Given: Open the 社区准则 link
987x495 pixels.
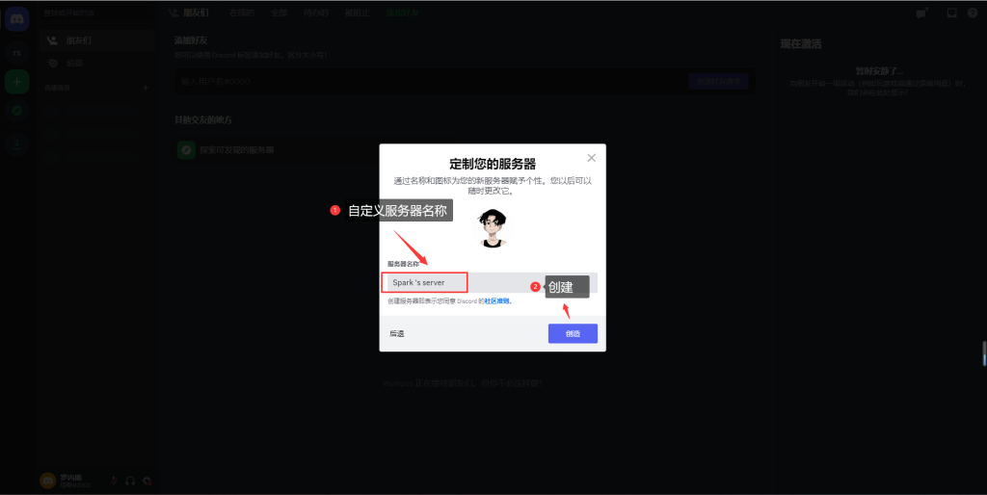Looking at the screenshot, I should (497, 301).
